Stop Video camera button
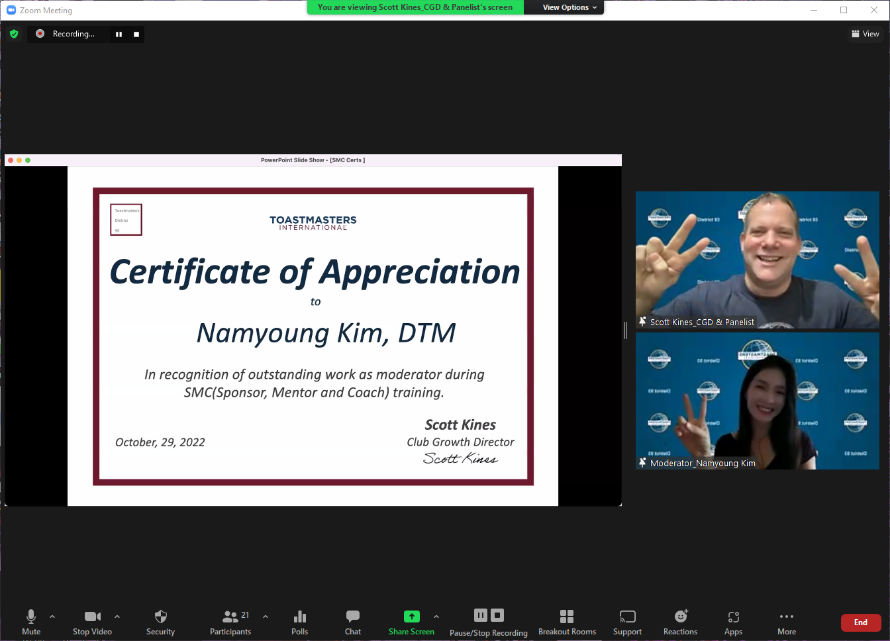Viewport: 890px width, 641px height. (x=92, y=622)
